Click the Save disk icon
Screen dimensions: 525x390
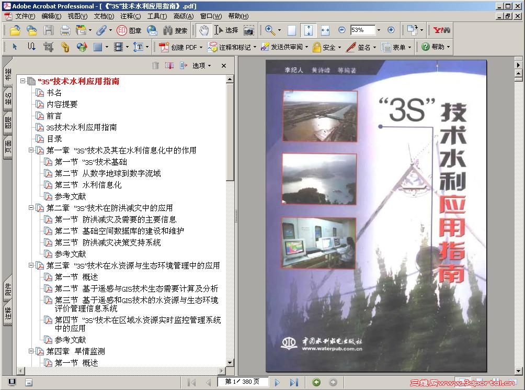(49, 30)
